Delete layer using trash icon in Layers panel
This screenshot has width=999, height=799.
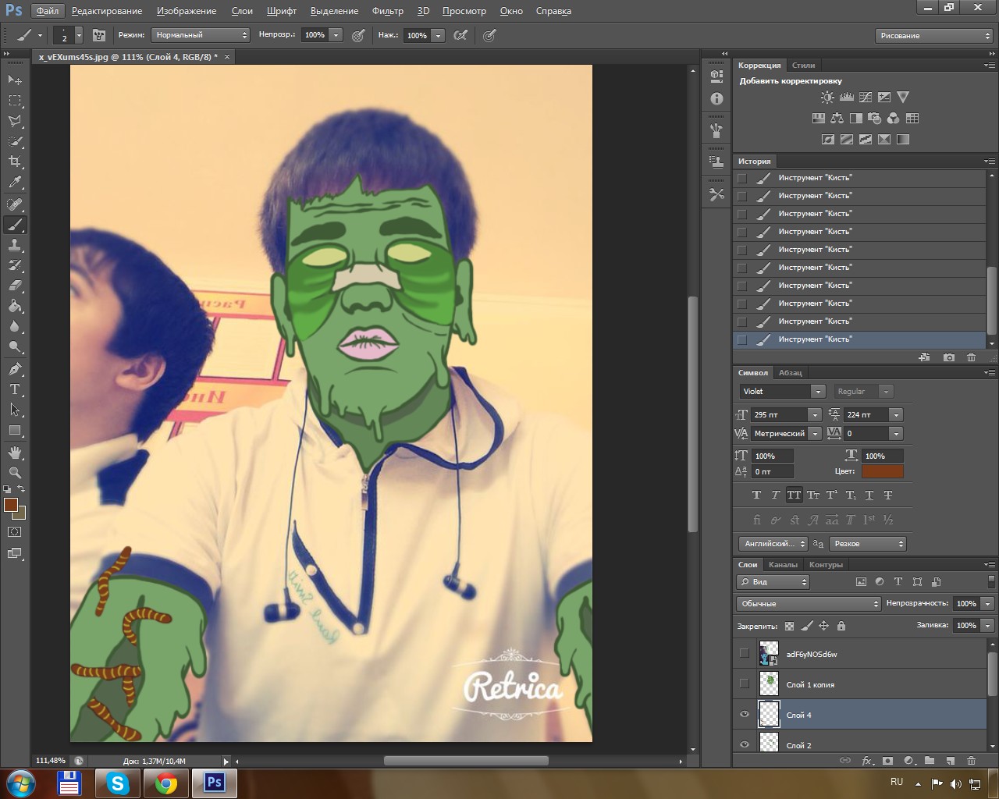tap(971, 760)
